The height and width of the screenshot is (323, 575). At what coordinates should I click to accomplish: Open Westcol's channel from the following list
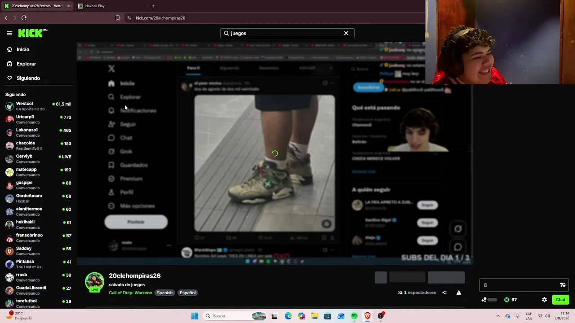[x=38, y=106]
